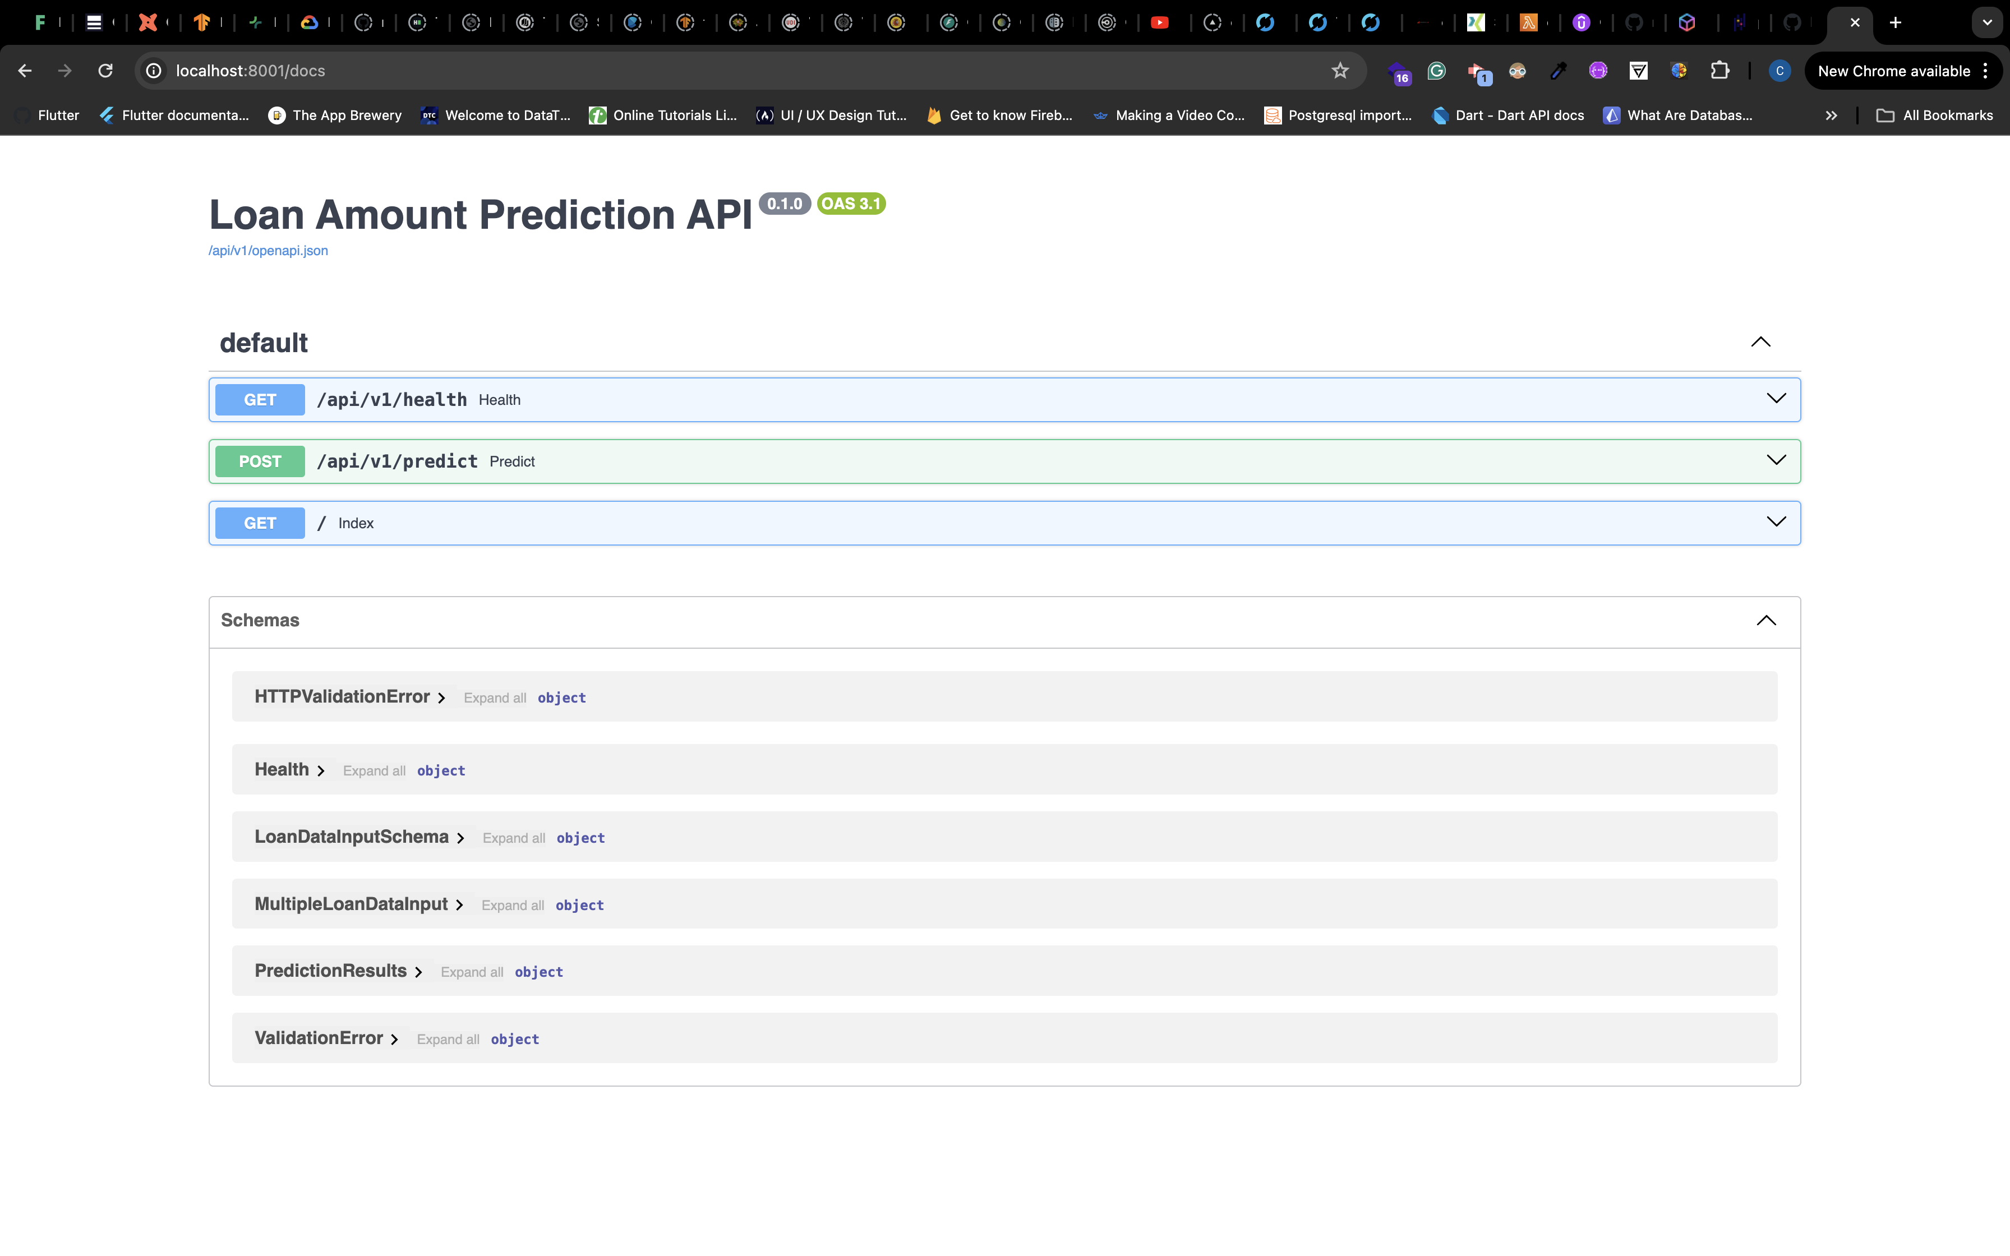This screenshot has width=2010, height=1256.
Task: Open the /api/v1/openapi.json link
Action: point(268,250)
